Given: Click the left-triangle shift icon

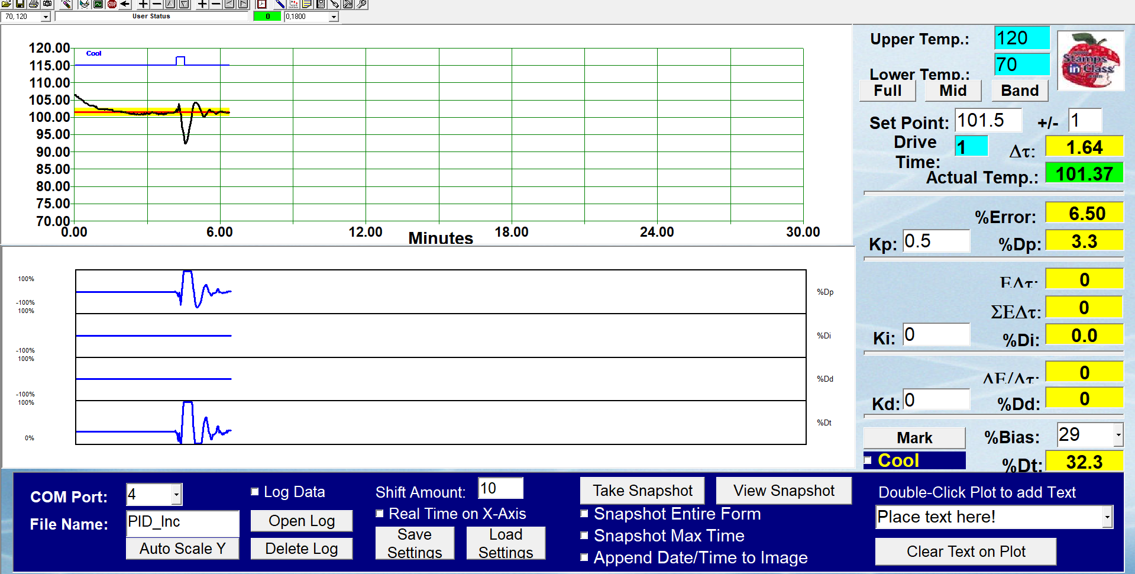Looking at the screenshot, I should (229, 4).
